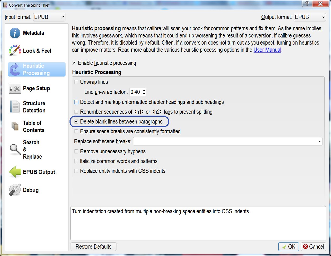Click the Metadata info icon

(15, 33)
